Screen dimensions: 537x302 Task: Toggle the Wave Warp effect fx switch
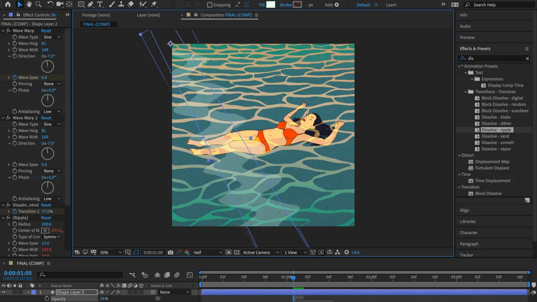(x=8, y=31)
